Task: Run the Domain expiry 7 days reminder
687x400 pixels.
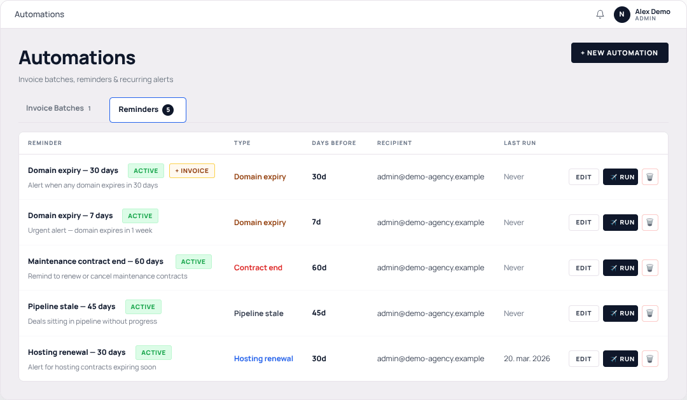Action: click(620, 223)
